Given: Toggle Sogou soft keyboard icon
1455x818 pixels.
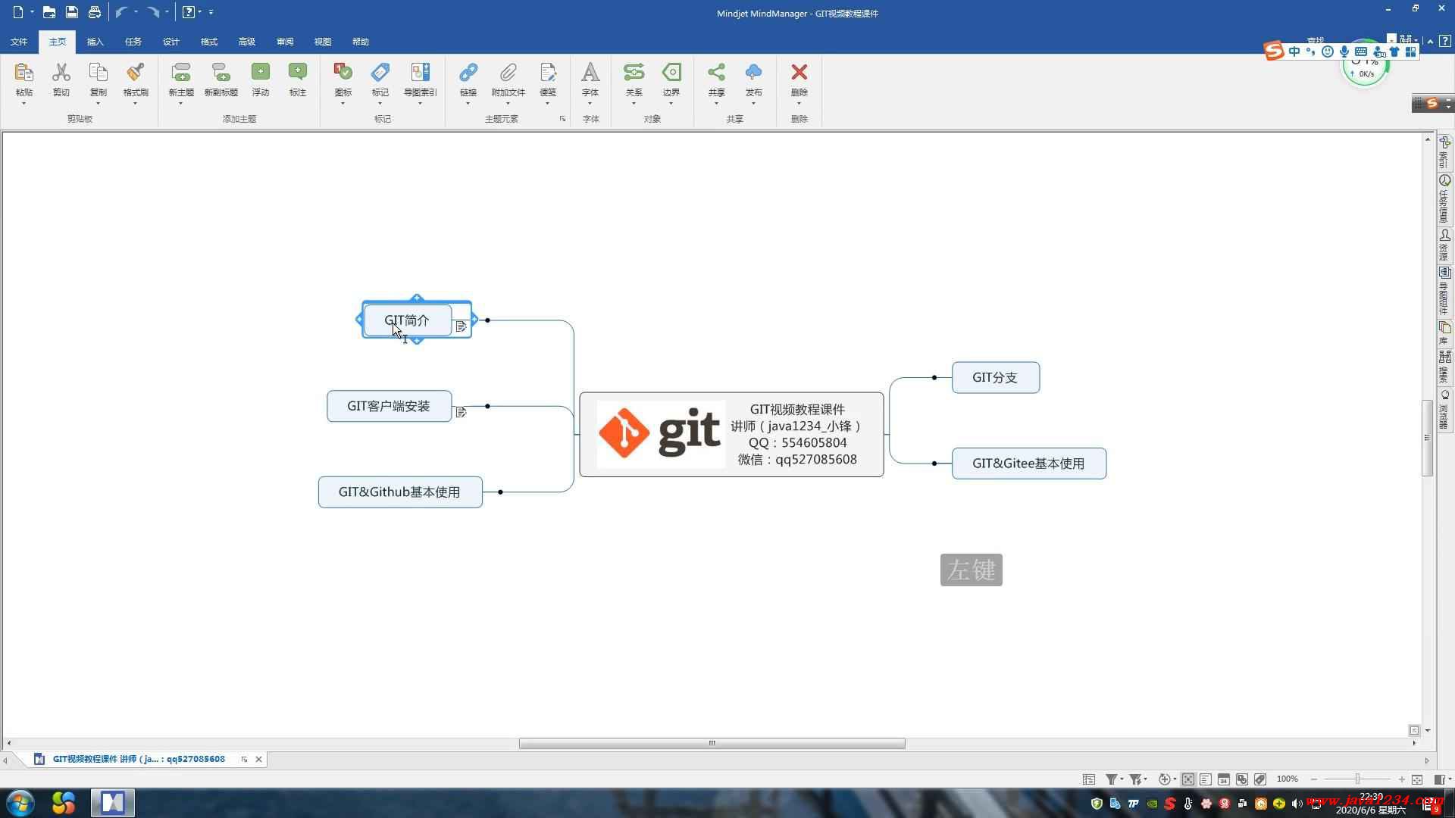Looking at the screenshot, I should pyautogui.click(x=1361, y=52).
